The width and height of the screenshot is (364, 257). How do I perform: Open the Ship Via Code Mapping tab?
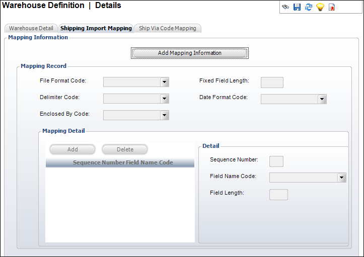168,28
